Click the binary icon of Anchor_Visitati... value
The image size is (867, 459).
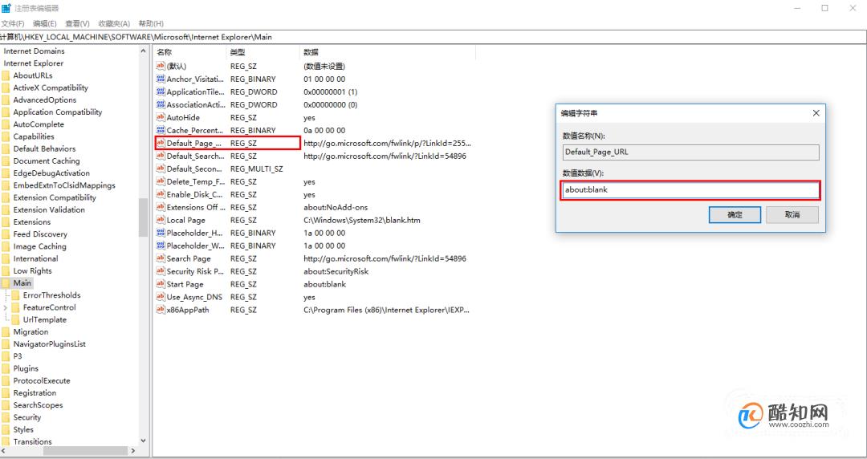point(161,79)
